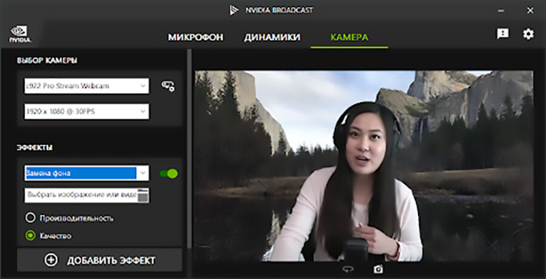Click the NVIDIA logo
The height and width of the screenshot is (279, 546).
pos(20,34)
